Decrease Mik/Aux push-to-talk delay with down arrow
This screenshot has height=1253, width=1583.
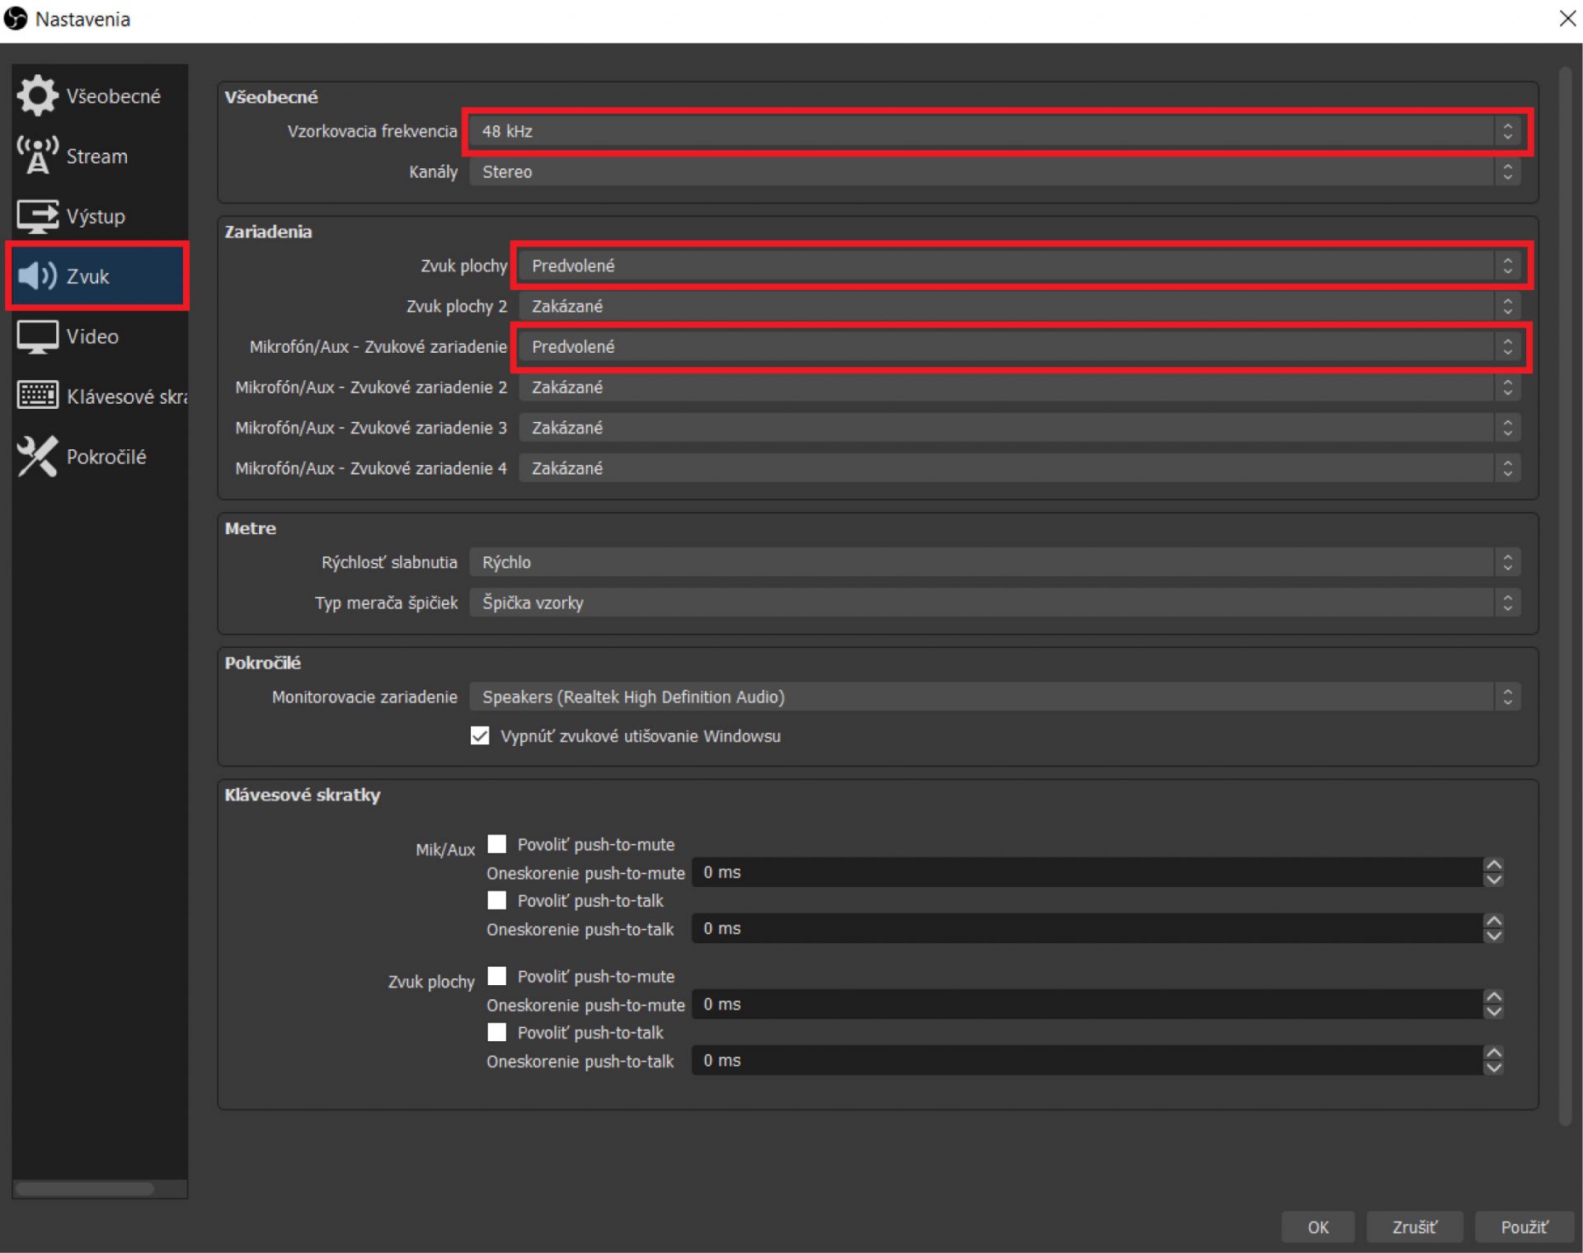click(1493, 936)
